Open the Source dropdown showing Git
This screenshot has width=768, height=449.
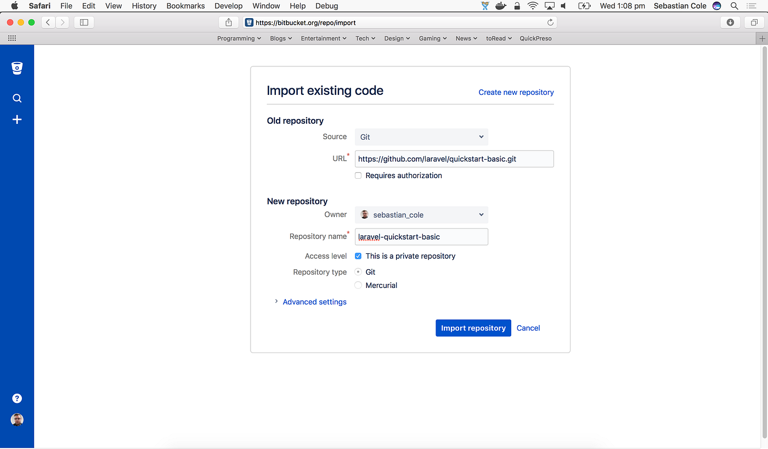(x=421, y=137)
